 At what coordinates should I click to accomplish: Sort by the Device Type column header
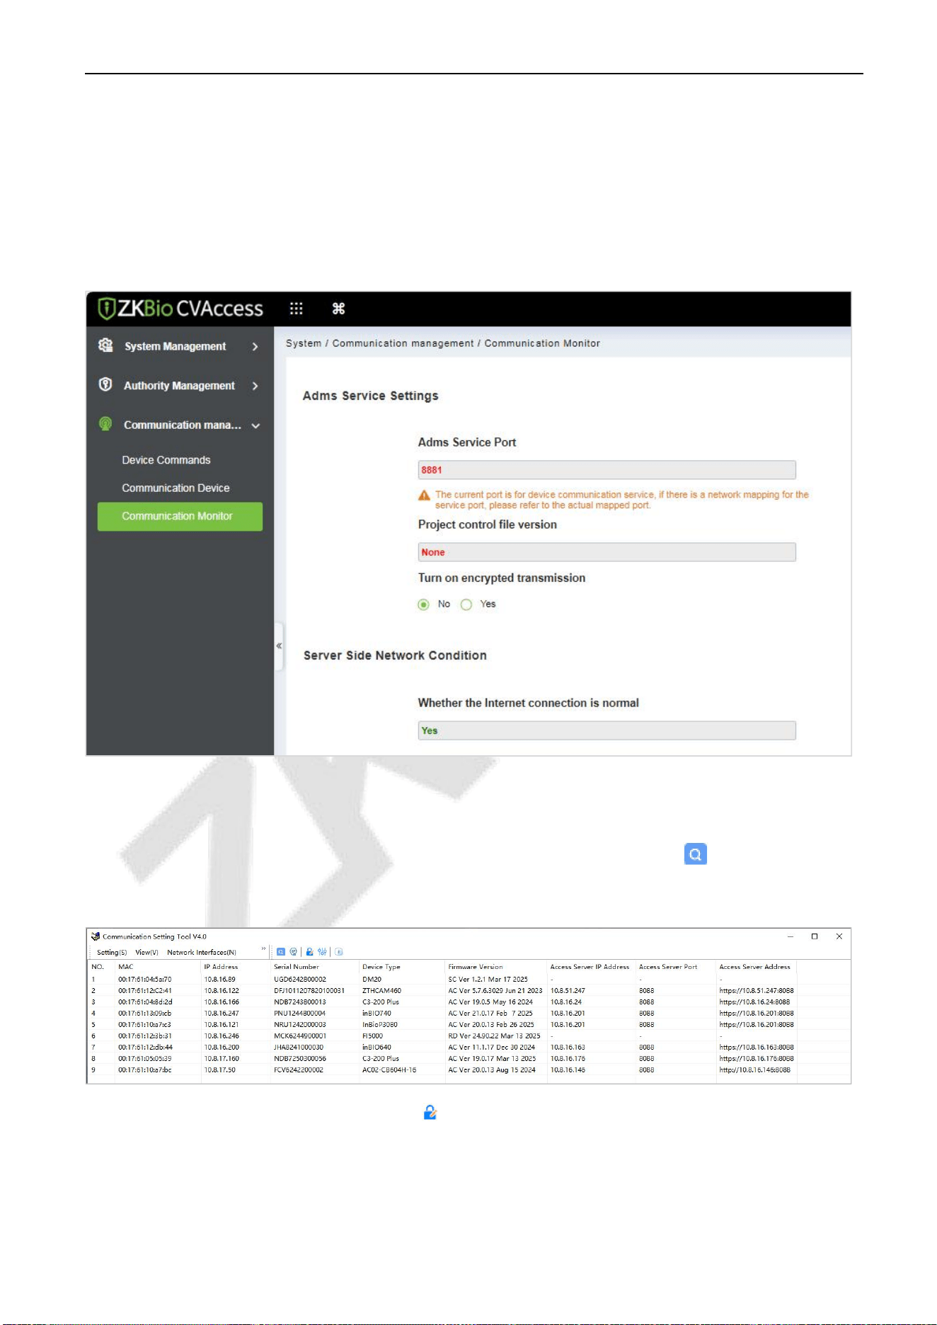click(381, 967)
